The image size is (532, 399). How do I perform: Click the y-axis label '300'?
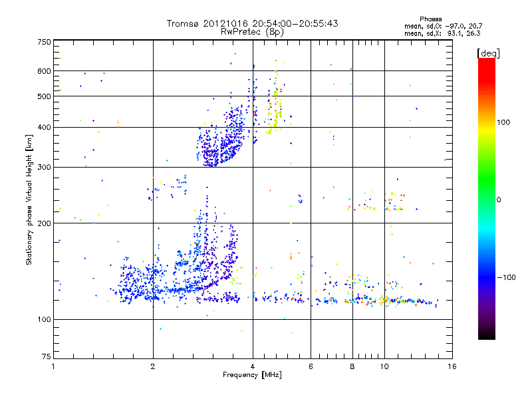click(x=44, y=168)
